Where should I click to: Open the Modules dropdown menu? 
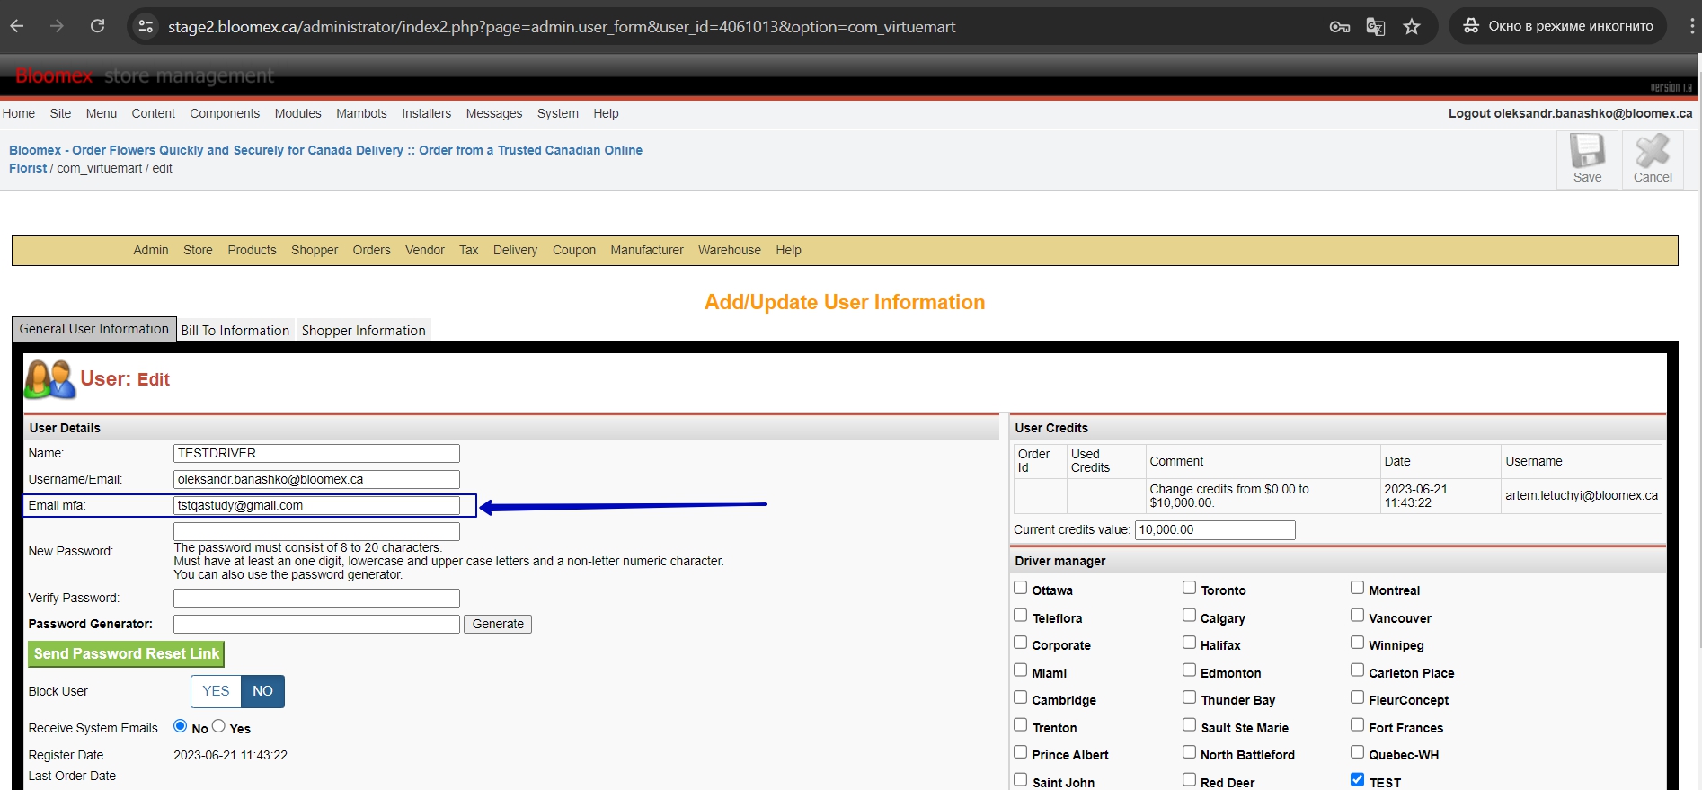[297, 113]
